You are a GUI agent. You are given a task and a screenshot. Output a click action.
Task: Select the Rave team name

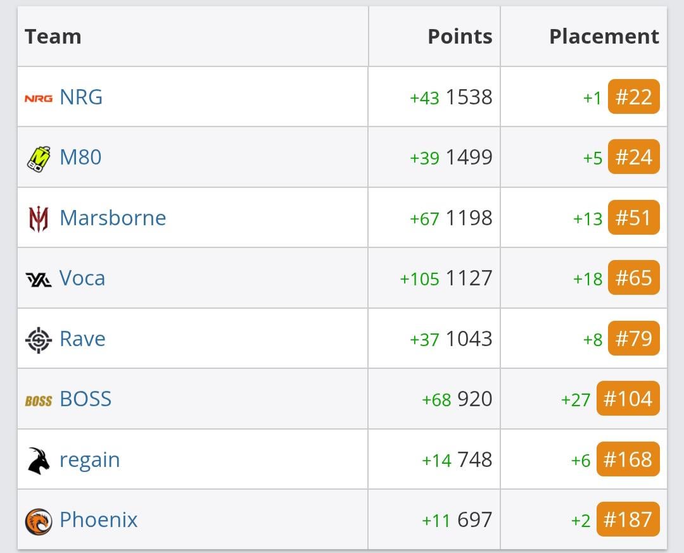82,339
